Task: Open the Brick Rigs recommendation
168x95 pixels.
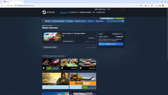Action: (83, 81)
